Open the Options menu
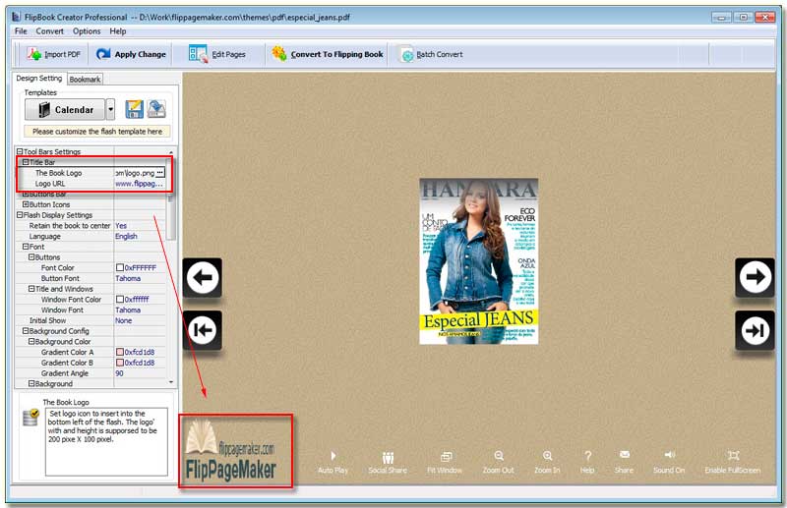The width and height of the screenshot is (787, 508). [87, 31]
